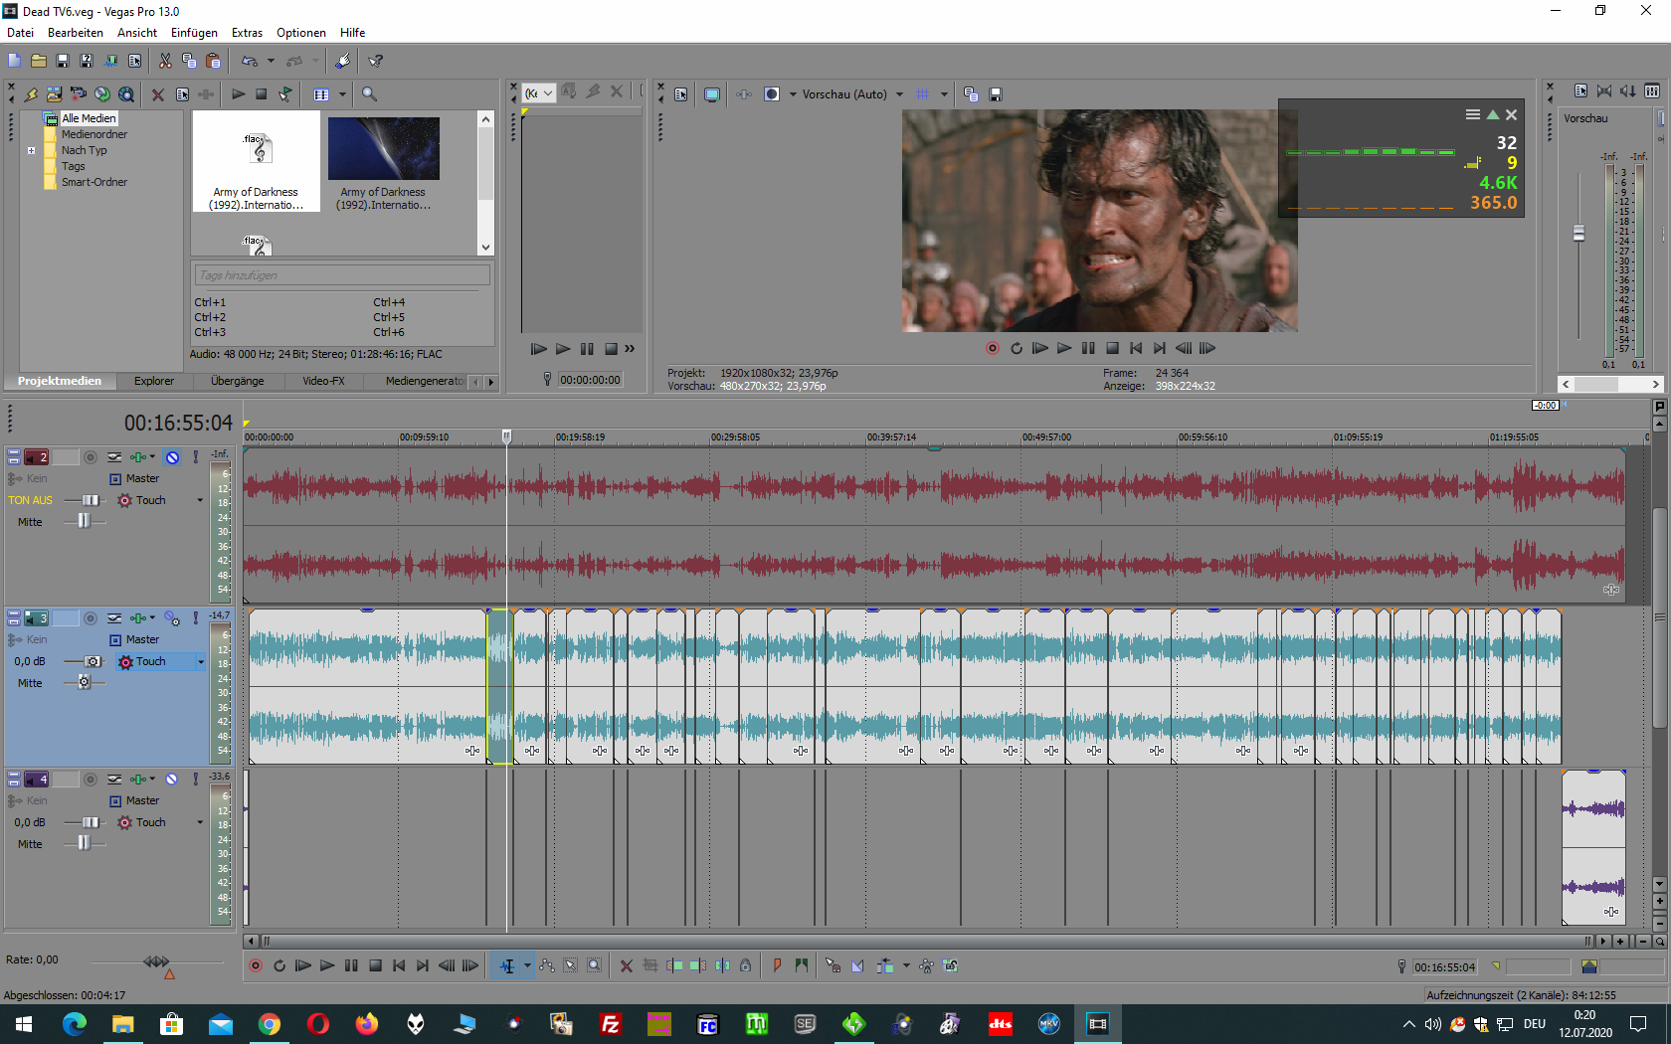The image size is (1671, 1044).
Task: Adjust track 3 pan Mitte slider
Action: 85,682
